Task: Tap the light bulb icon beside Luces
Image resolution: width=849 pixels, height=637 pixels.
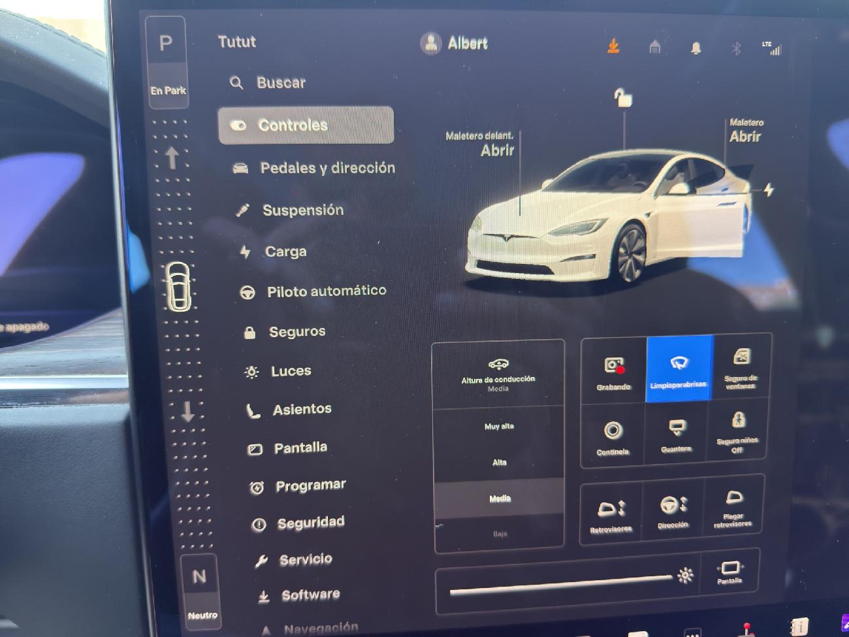Action: pos(251,372)
